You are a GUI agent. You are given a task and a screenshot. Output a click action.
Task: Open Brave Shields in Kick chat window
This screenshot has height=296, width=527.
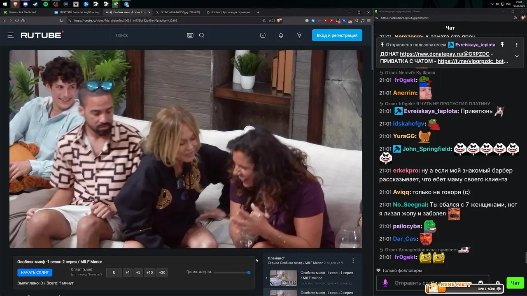[x=523, y=18]
